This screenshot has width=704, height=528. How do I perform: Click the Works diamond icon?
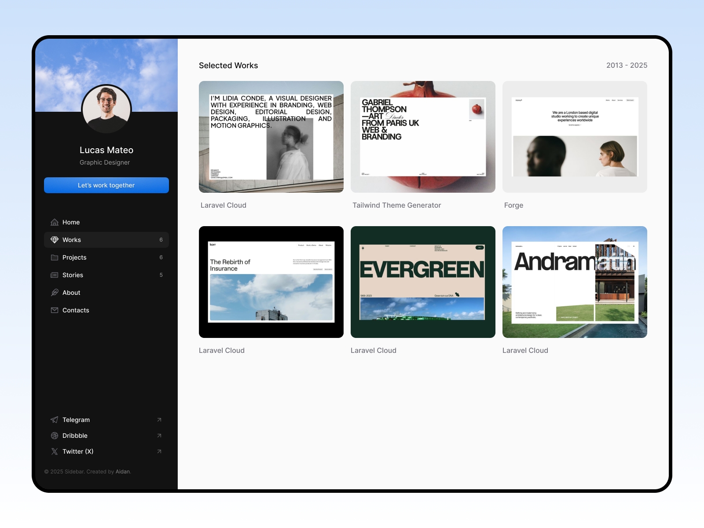click(x=55, y=240)
